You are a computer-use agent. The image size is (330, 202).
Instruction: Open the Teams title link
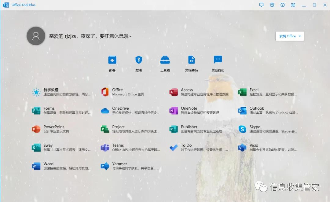pos(118,145)
